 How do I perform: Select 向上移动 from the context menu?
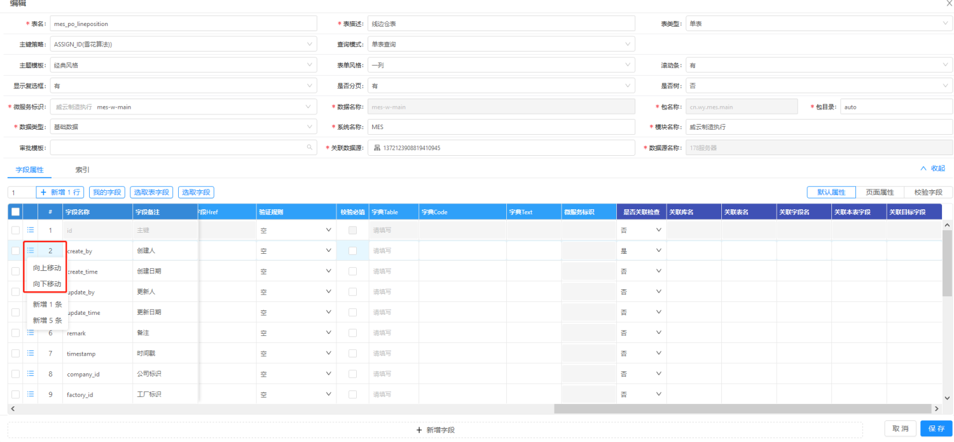(x=46, y=268)
